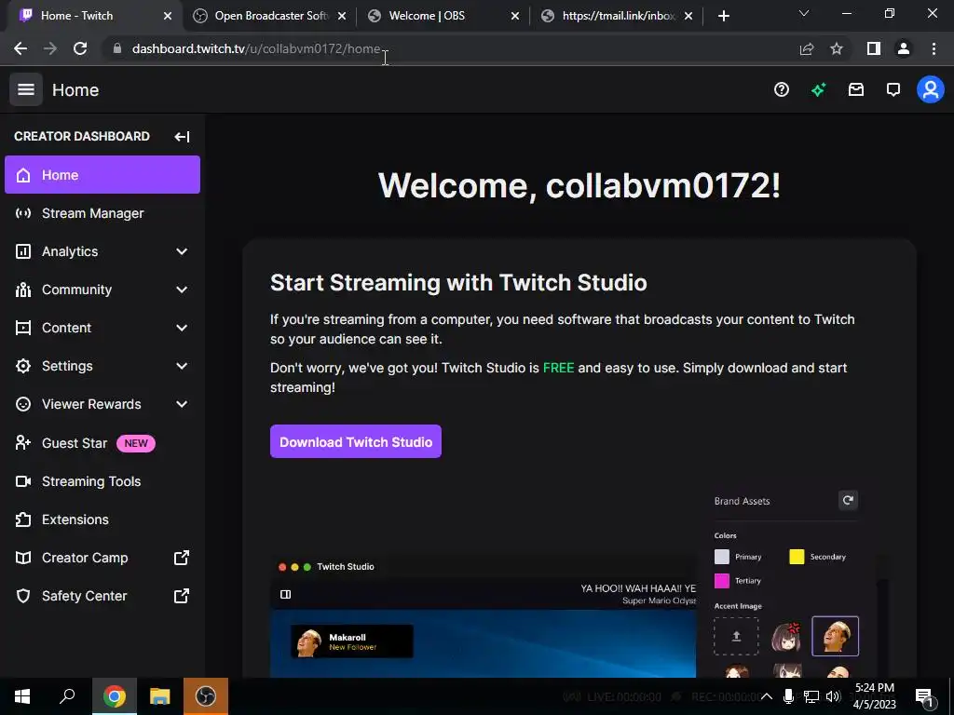Image resolution: width=954 pixels, height=715 pixels.
Task: Expand the Settings chevron
Action: 182,366
